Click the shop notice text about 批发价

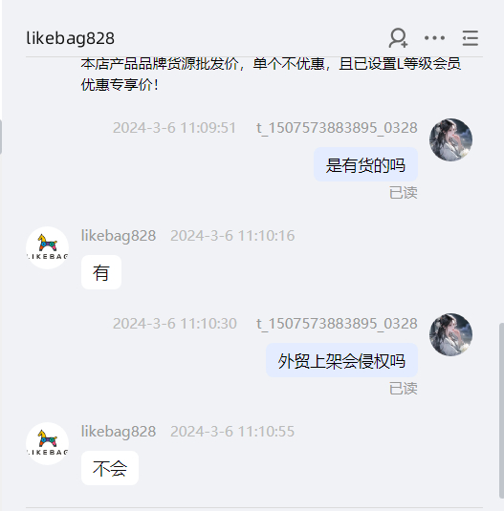[271, 75]
